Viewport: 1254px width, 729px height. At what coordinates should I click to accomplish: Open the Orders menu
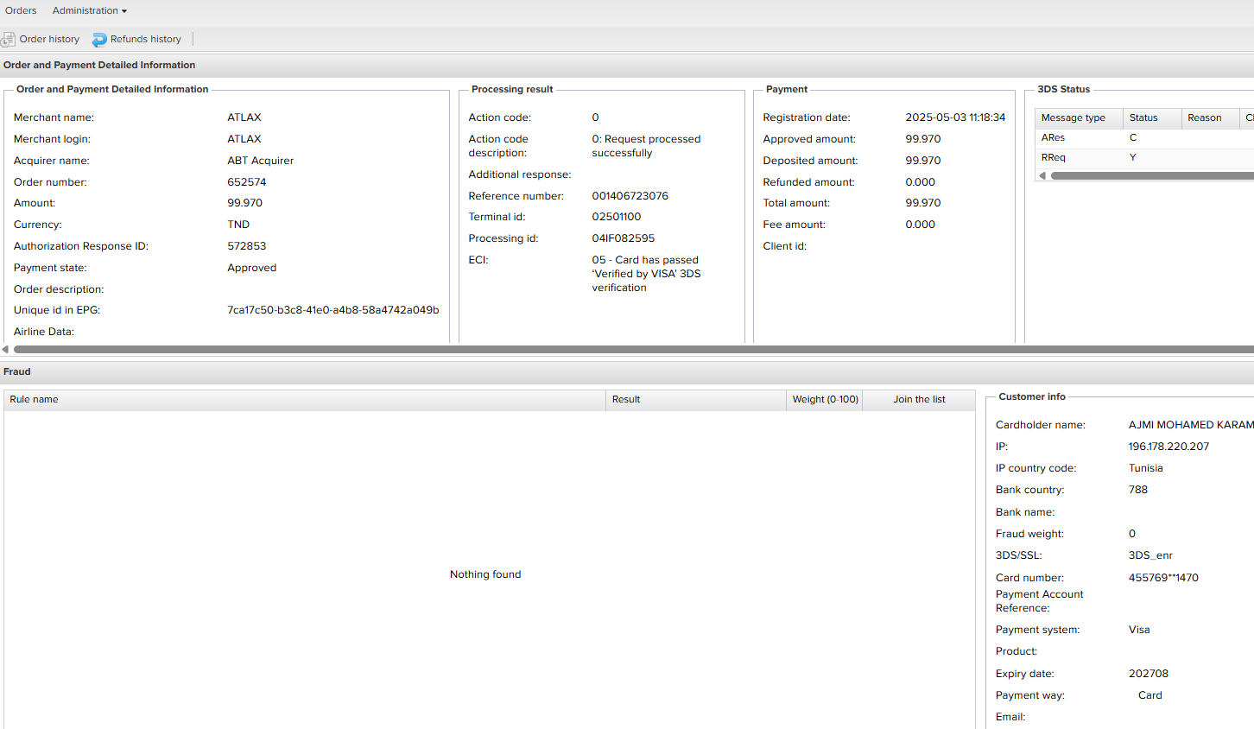point(21,10)
